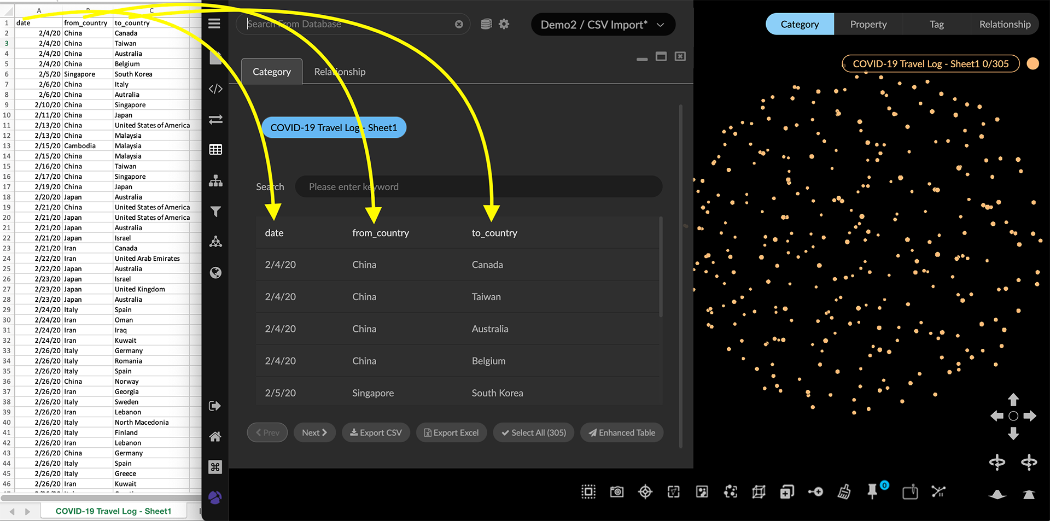Open the table view sidebar icon

(x=215, y=149)
